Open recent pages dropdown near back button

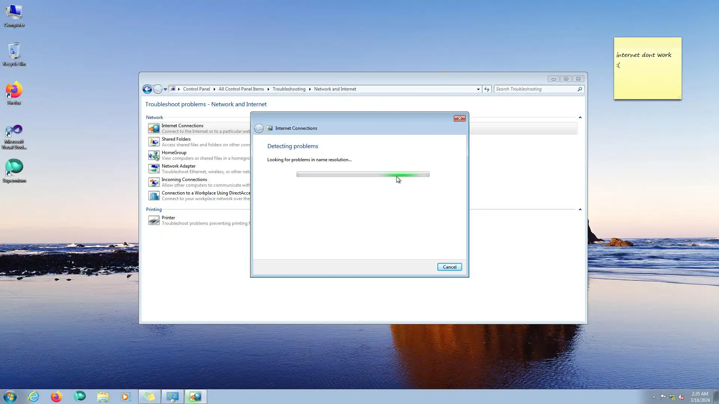[x=165, y=89]
